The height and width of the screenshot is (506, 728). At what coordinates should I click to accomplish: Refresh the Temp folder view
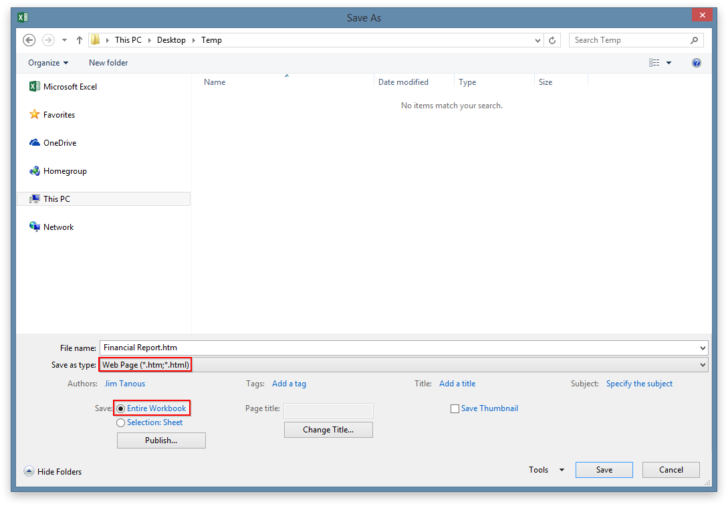pyautogui.click(x=552, y=40)
